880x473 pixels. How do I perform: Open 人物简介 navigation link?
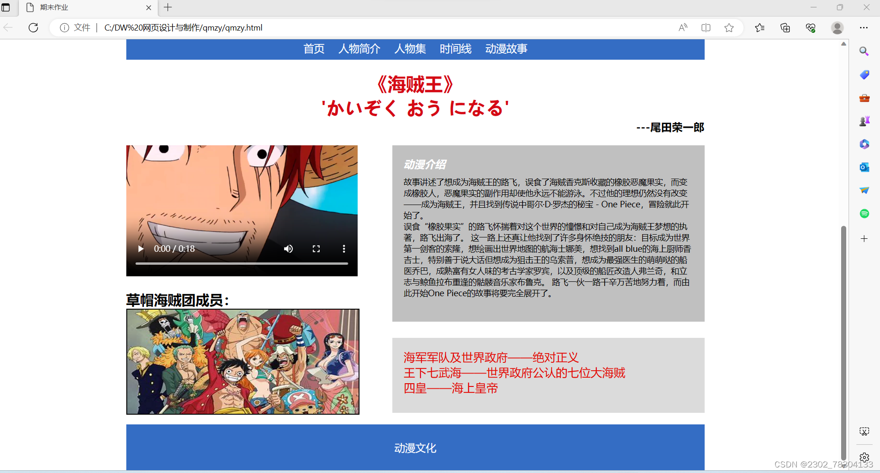pyautogui.click(x=359, y=49)
